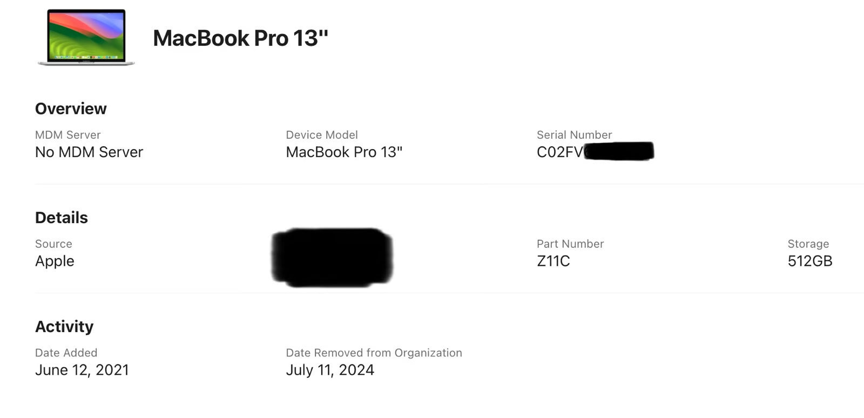Screen dimensions: 864x418
Task: Click the Overview section header
Action: click(70, 108)
